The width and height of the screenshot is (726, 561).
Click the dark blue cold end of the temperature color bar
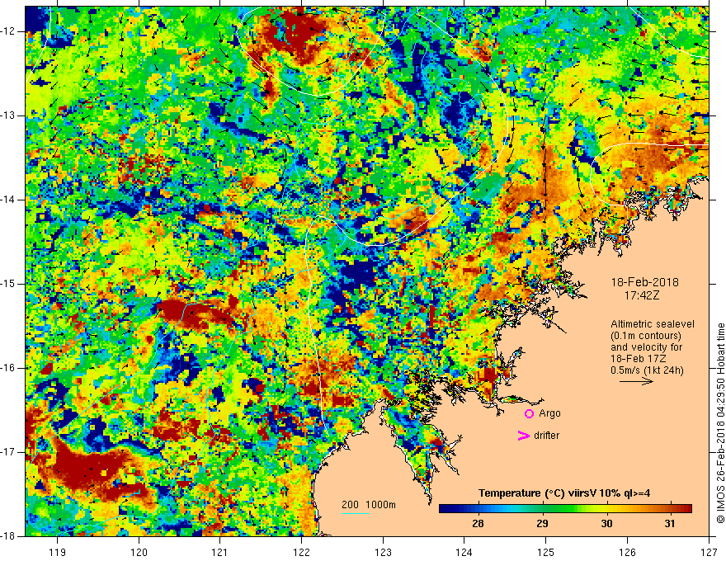coord(447,509)
